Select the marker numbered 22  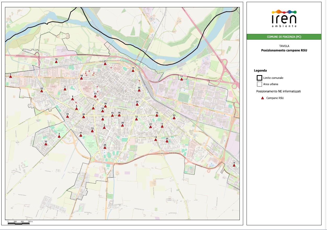click(x=42, y=91)
